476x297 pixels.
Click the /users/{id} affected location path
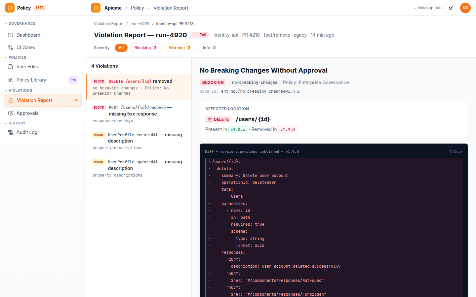pos(253,119)
